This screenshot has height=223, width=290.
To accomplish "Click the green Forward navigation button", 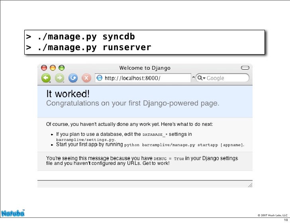I will coord(59,78).
